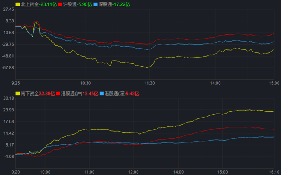Click the yellow swatch for 北上资金
This screenshot has height=175, width=281.
(x=18, y=4)
